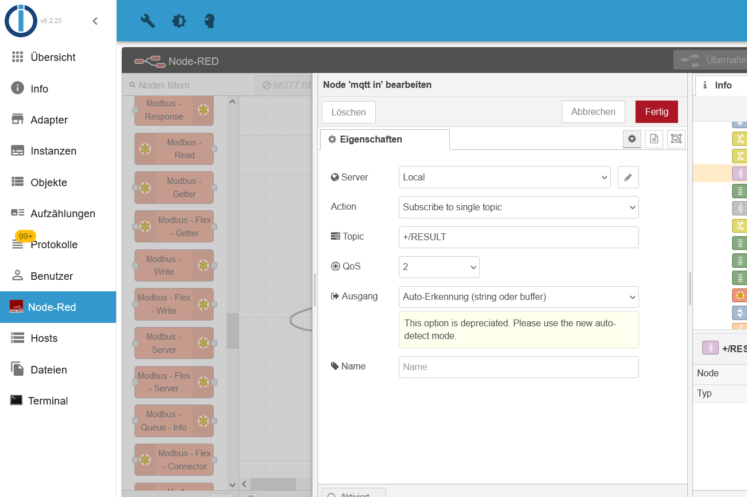Click the canvas scroll left arrow
This screenshot has width=747, height=497.
coord(244,484)
